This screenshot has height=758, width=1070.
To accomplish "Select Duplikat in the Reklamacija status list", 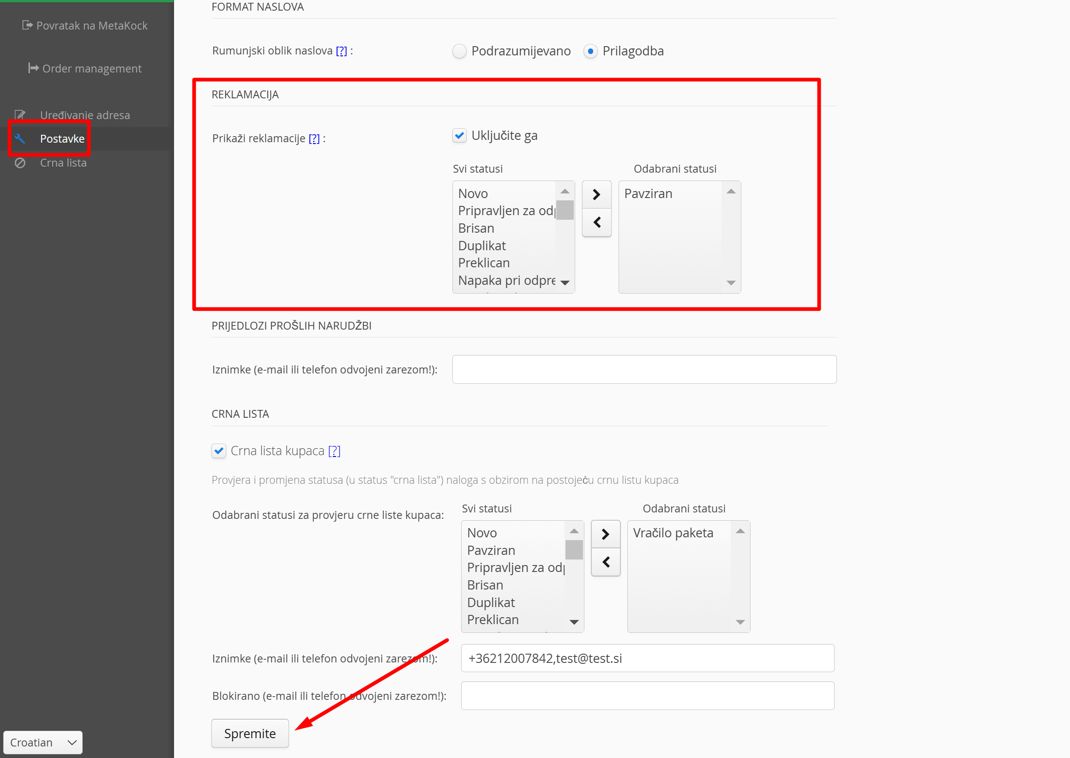I will pos(482,246).
